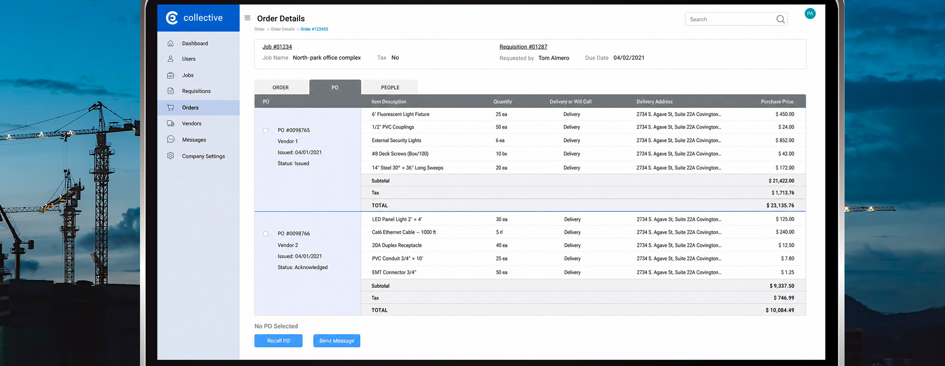This screenshot has width=945, height=366.
Task: Click the Company Settings gear icon
Action: [171, 156]
